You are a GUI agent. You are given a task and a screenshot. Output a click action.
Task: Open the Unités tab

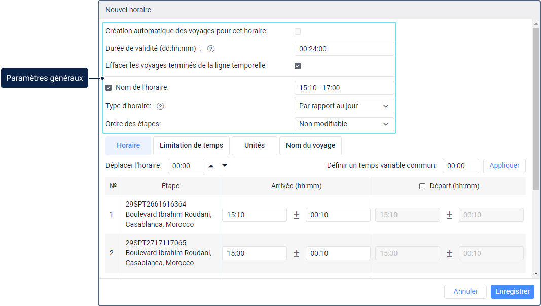(x=255, y=146)
